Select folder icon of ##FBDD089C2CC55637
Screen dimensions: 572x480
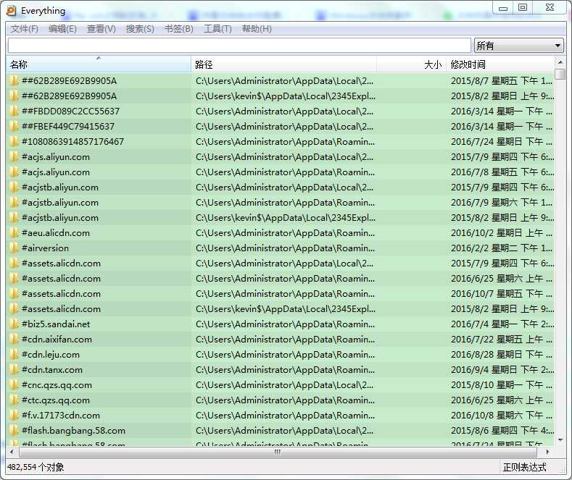[x=14, y=111]
